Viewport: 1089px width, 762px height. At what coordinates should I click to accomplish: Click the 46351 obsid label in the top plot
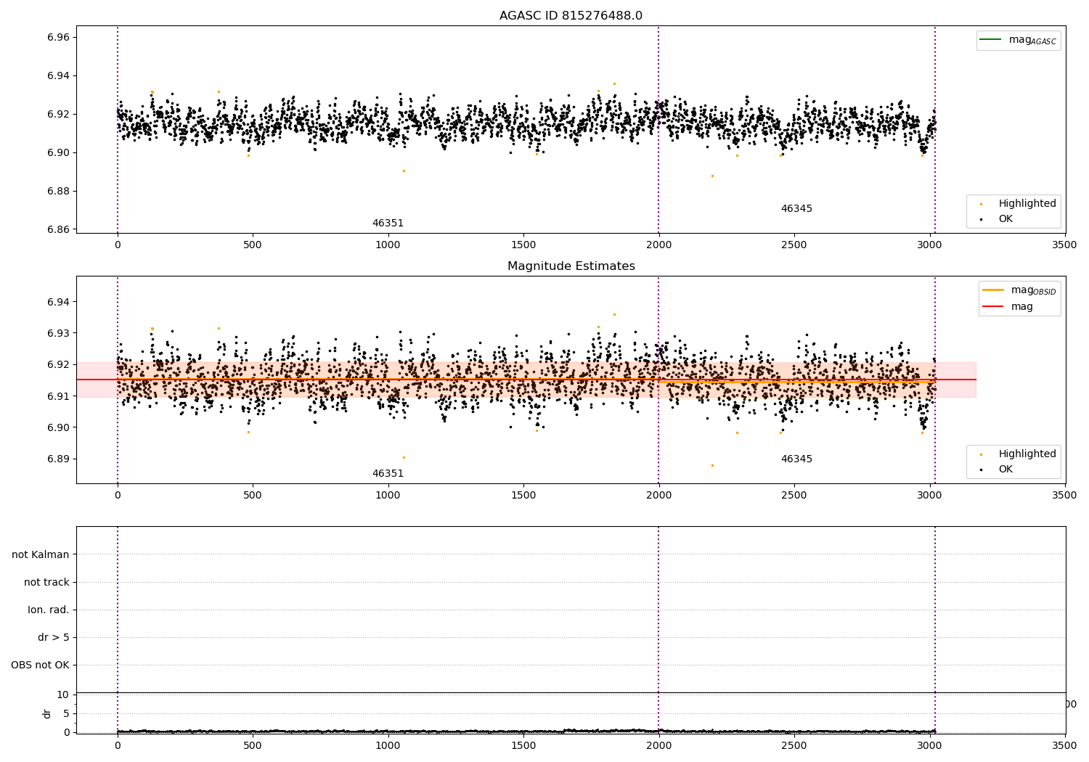click(x=388, y=224)
